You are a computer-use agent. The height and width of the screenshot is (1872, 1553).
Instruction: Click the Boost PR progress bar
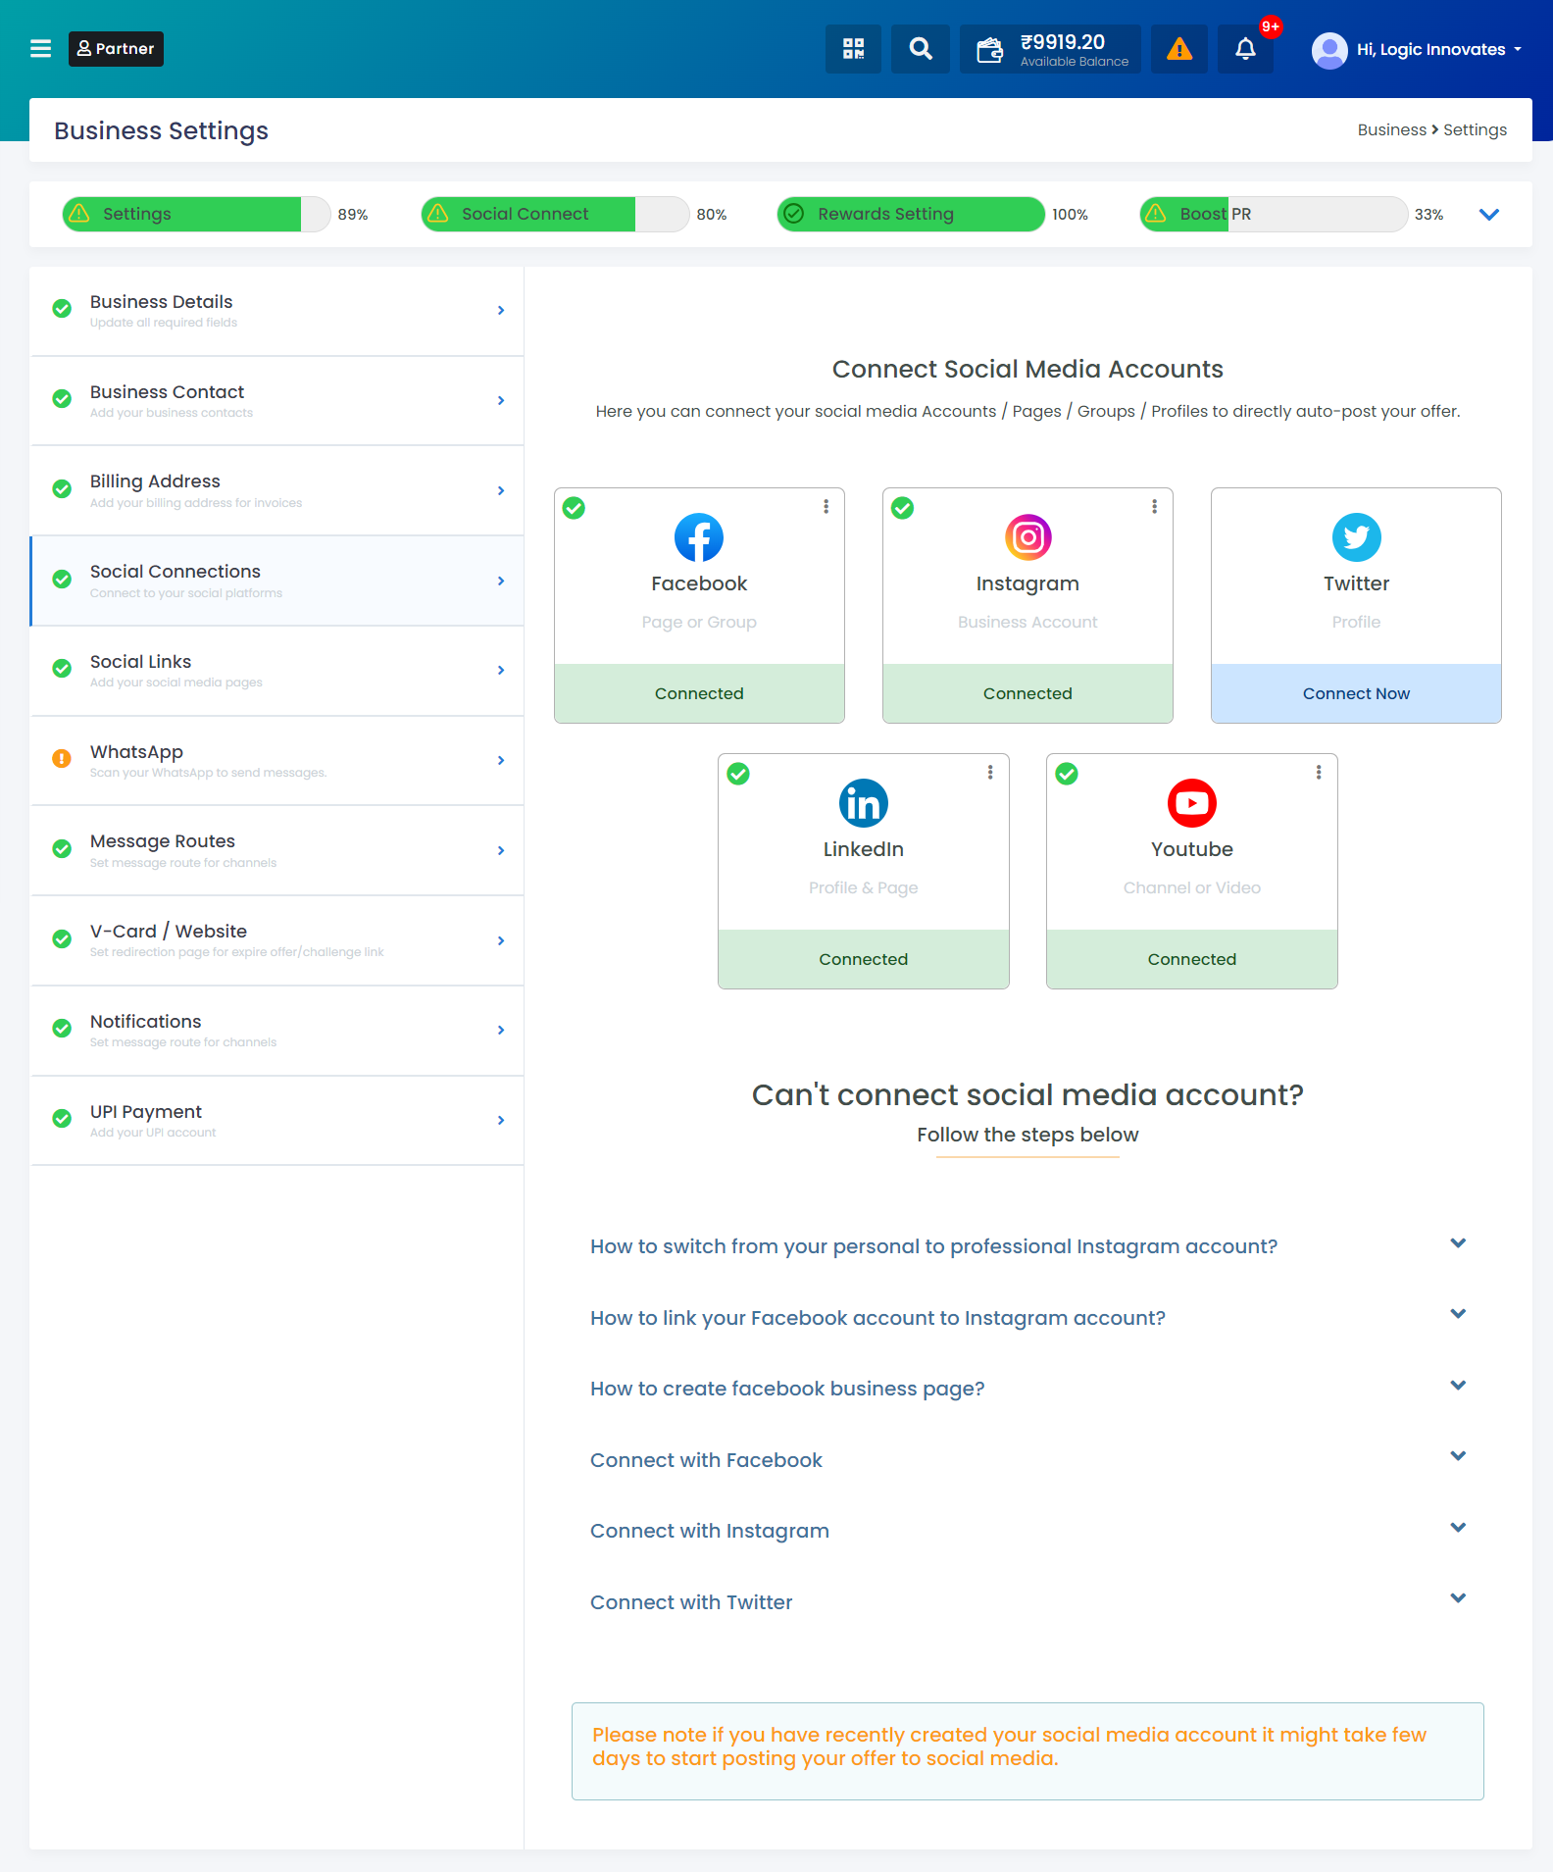[x=1274, y=214]
